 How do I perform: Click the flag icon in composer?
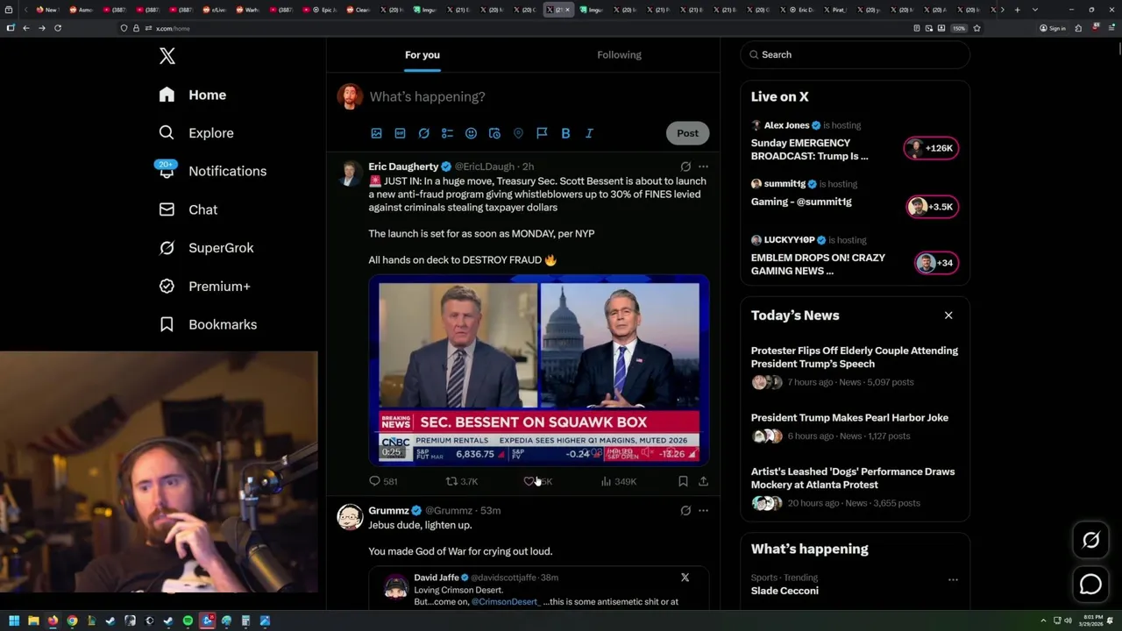pos(542,133)
